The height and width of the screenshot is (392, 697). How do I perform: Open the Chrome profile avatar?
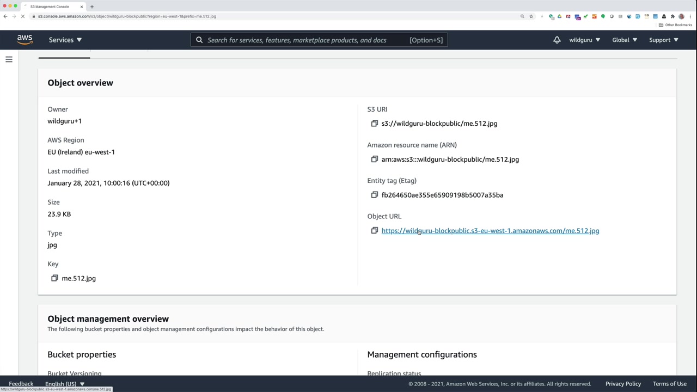click(681, 16)
